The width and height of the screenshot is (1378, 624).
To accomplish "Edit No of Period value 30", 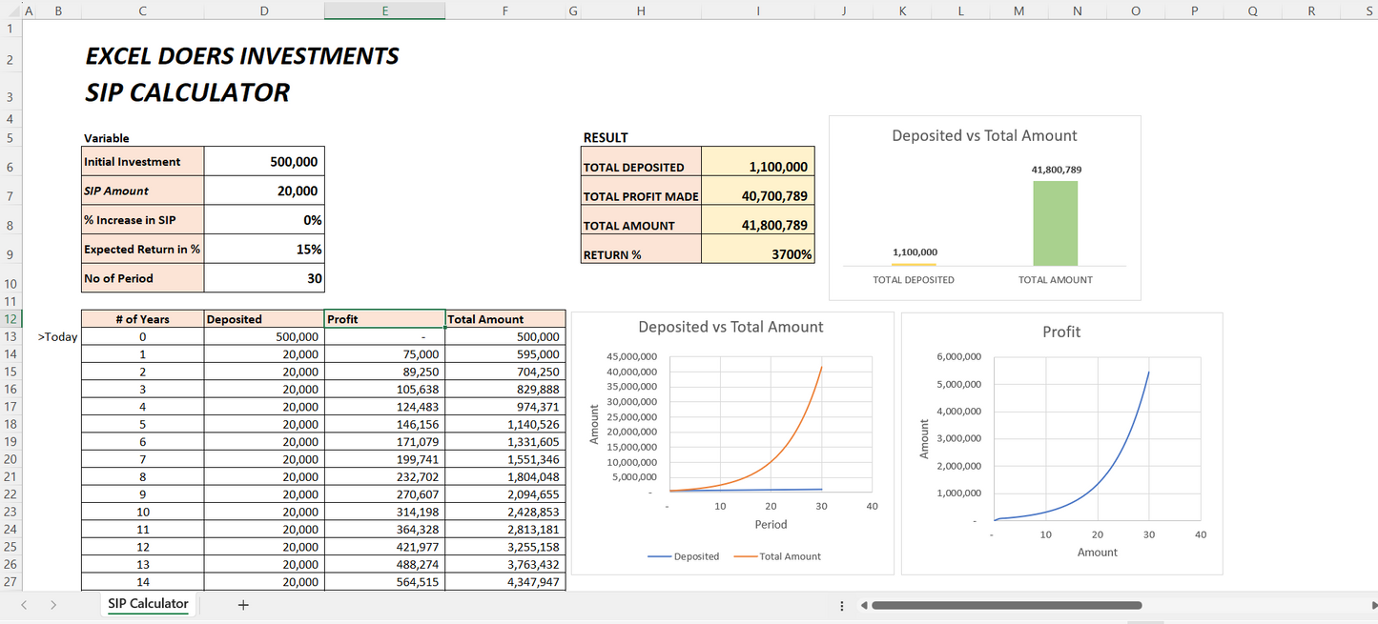I will pos(264,278).
